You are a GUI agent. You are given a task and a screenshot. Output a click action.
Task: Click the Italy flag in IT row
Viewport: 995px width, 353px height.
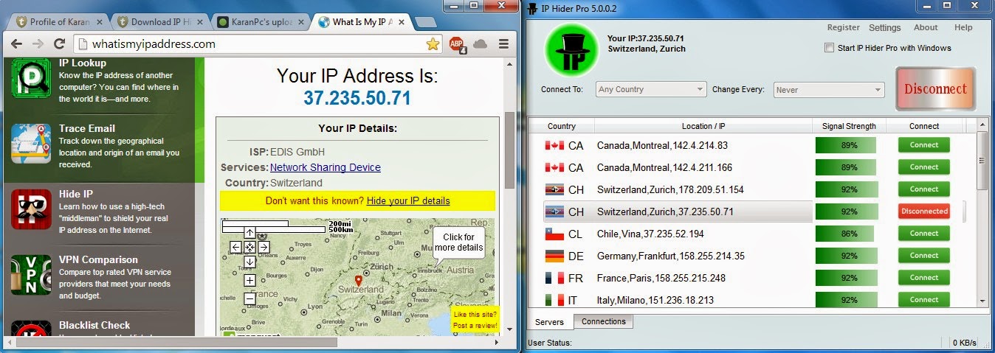point(554,300)
